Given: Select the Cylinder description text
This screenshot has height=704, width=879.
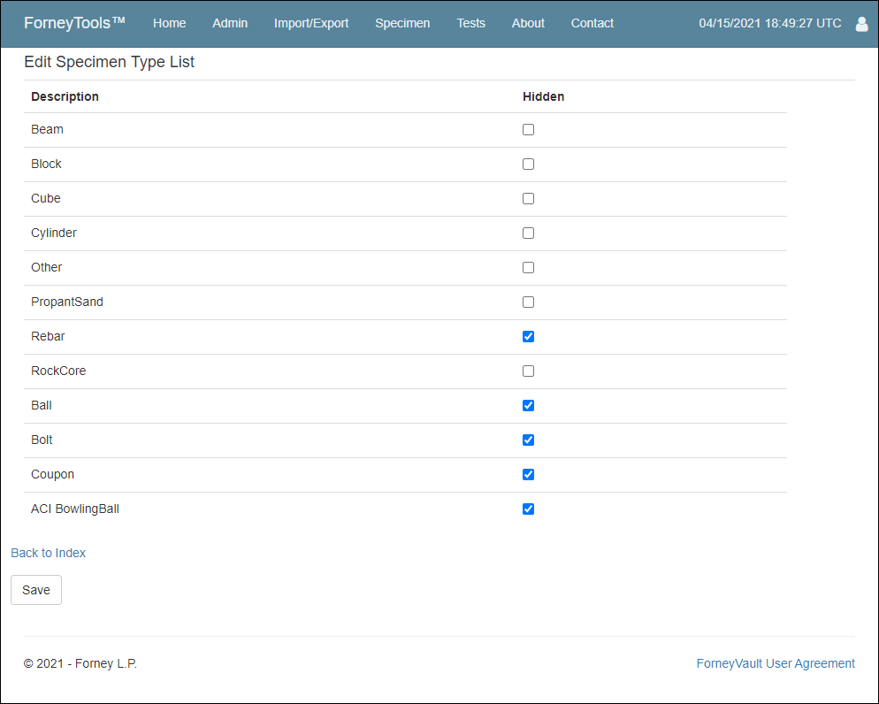Looking at the screenshot, I should coord(54,233).
